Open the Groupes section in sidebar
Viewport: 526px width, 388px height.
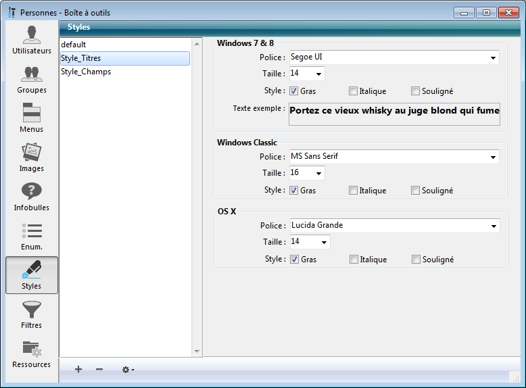tap(31, 79)
